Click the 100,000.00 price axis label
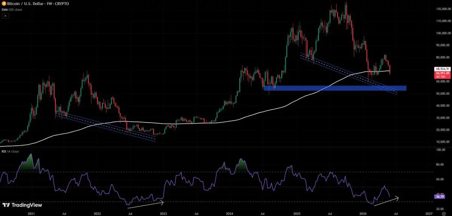The width and height of the screenshot is (452, 216). [443, 33]
